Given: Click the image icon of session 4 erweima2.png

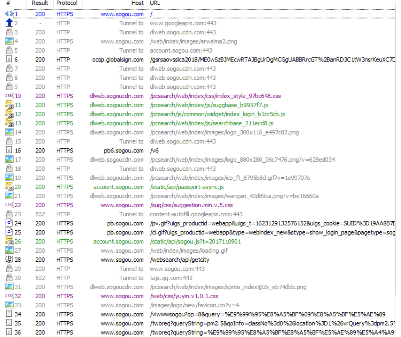Looking at the screenshot, I should coord(9,41).
